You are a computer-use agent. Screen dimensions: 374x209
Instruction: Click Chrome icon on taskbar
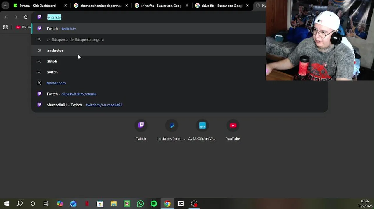click(167, 203)
